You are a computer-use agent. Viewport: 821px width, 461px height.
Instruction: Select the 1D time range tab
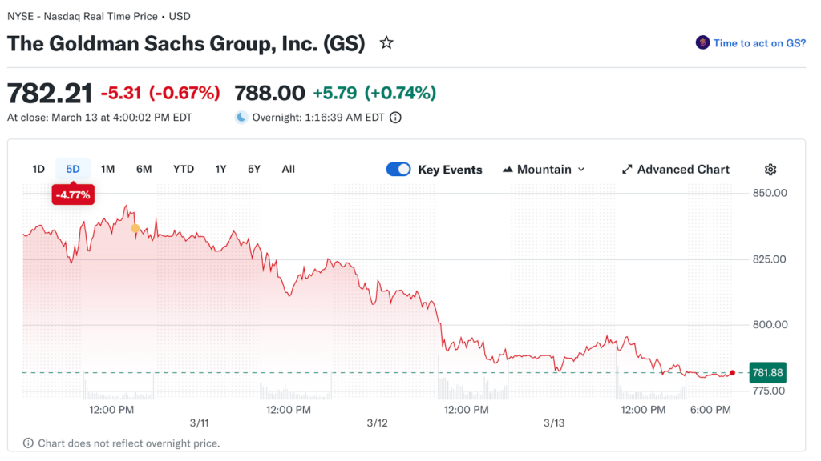(x=38, y=169)
